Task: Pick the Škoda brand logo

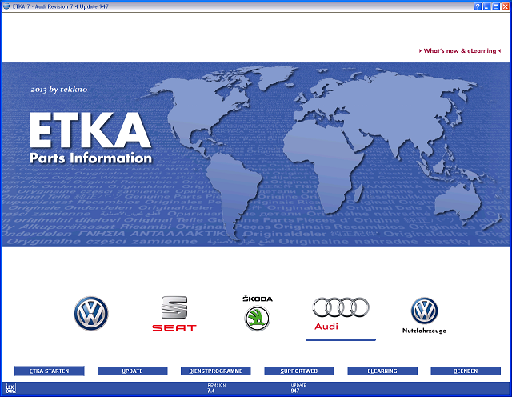Action: (258, 313)
